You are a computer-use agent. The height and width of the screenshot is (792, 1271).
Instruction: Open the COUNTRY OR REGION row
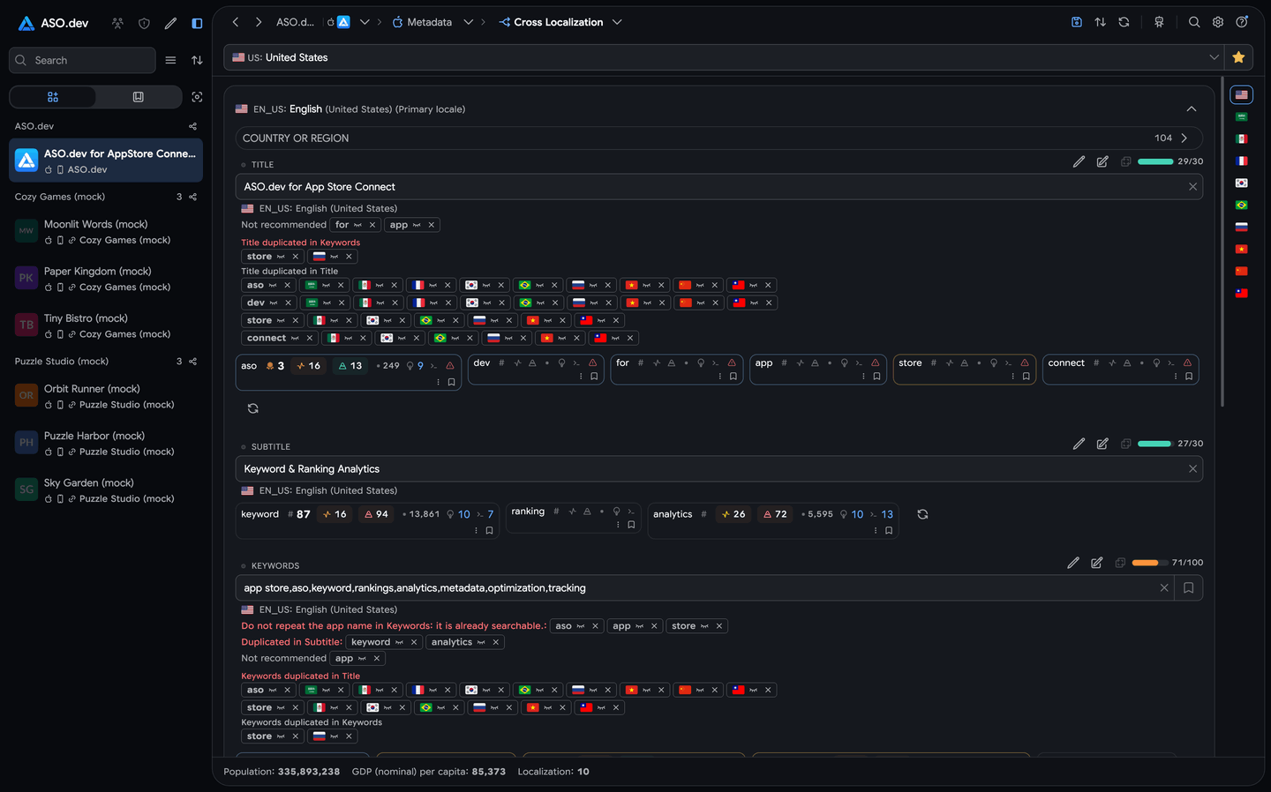pos(718,138)
